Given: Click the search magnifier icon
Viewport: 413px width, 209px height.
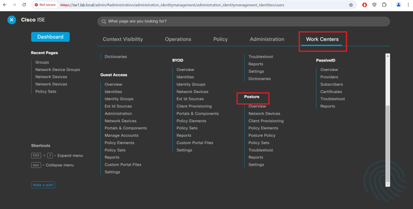Looking at the screenshot, I should coord(104,22).
